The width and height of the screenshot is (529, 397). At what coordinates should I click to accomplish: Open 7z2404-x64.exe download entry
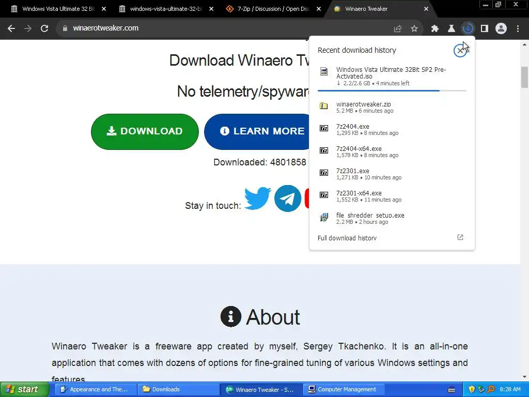392,151
